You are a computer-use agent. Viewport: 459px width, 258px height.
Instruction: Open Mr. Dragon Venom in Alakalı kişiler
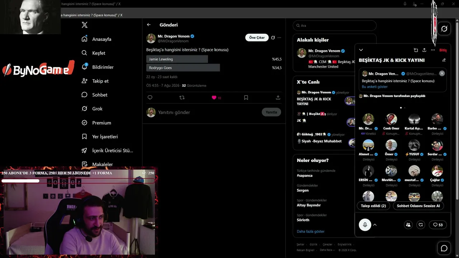(x=324, y=51)
